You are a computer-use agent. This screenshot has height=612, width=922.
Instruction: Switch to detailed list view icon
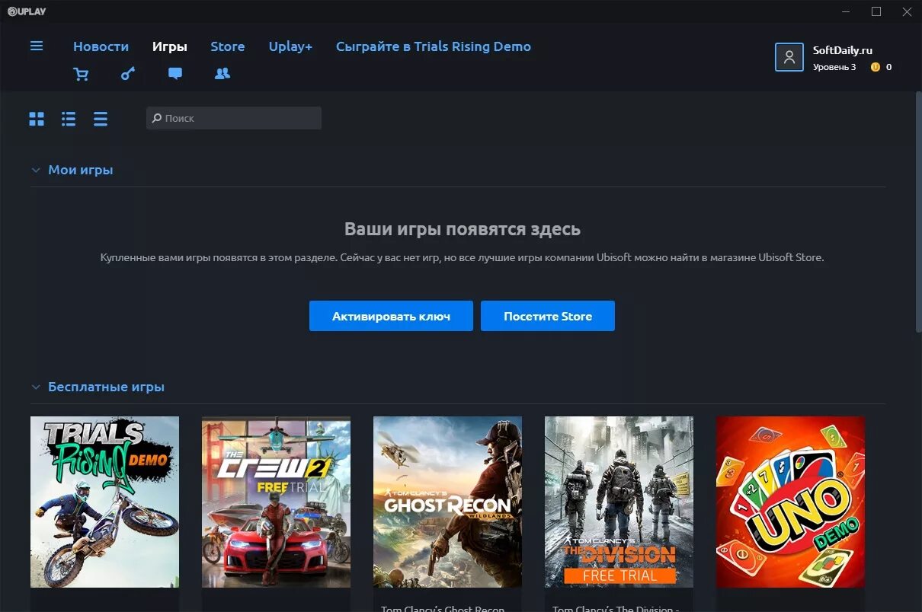click(69, 119)
